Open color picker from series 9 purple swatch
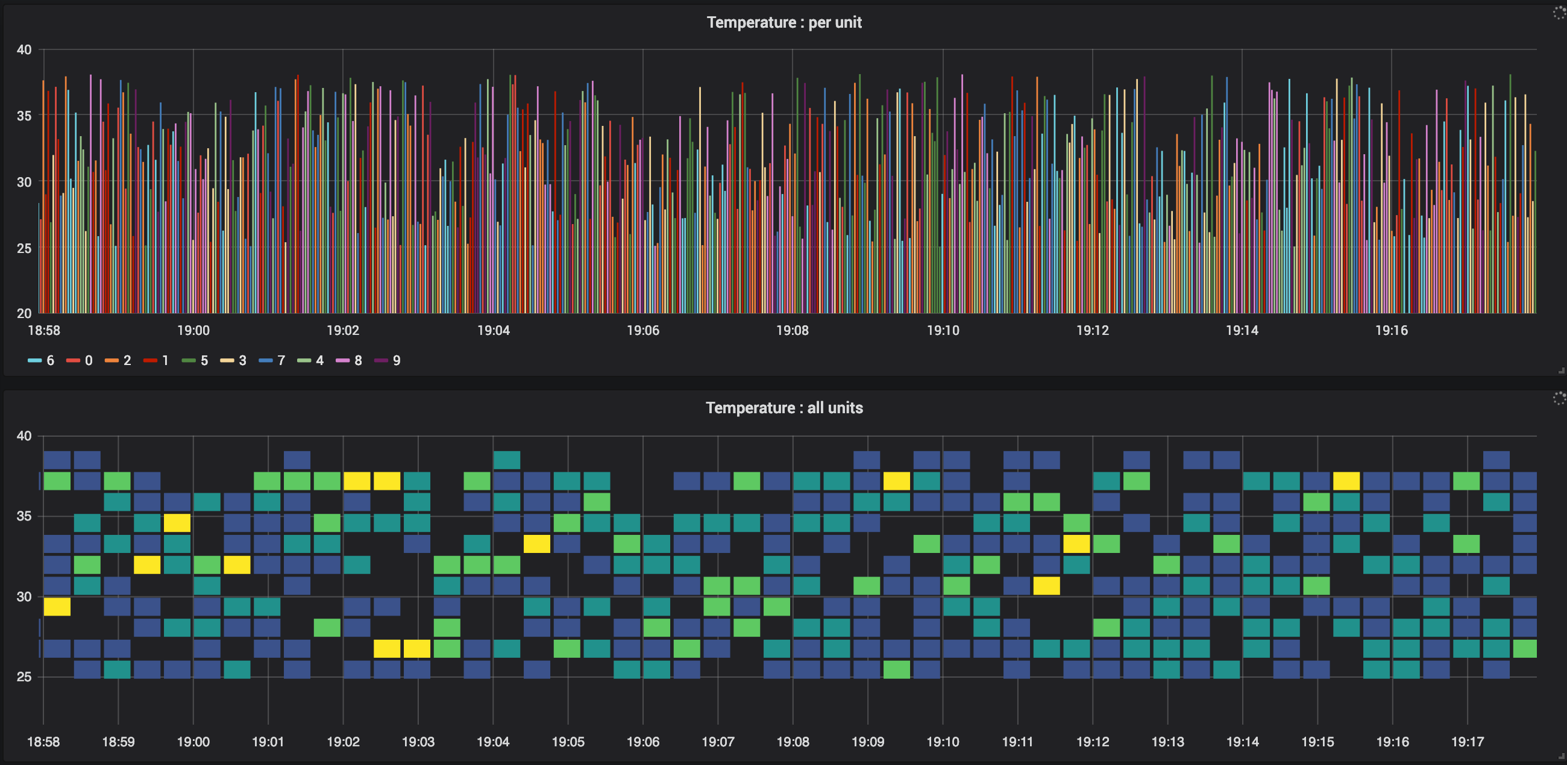 tap(382, 361)
